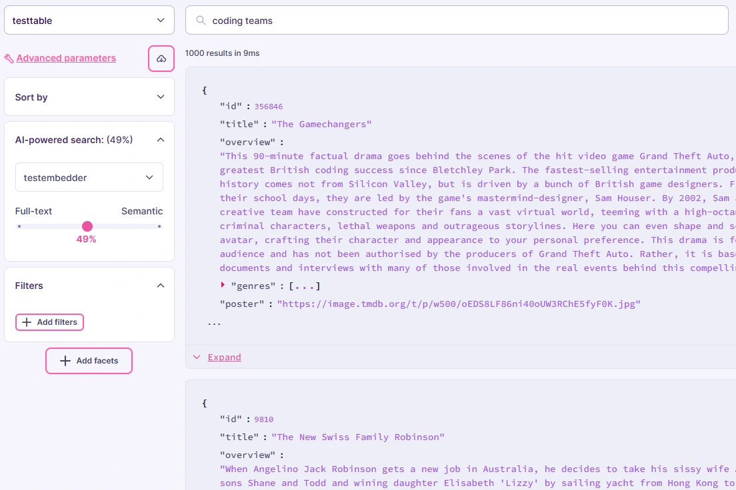Click the Add facets button

point(89,360)
